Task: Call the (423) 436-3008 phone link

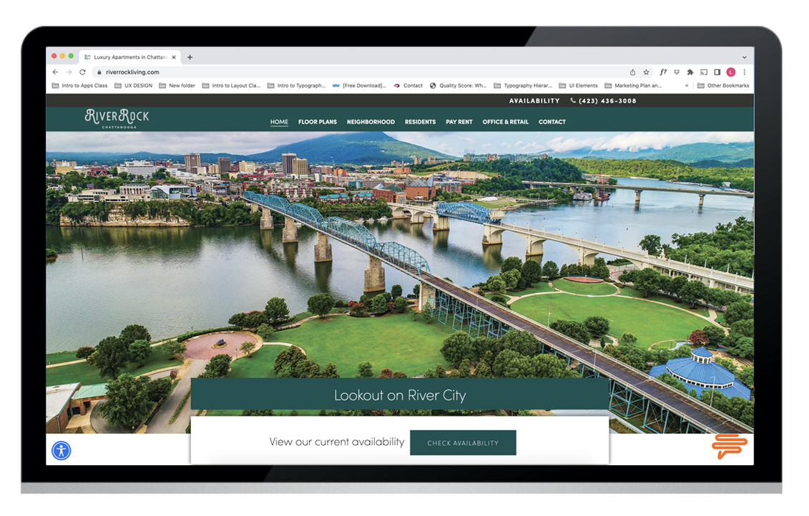Action: (607, 101)
